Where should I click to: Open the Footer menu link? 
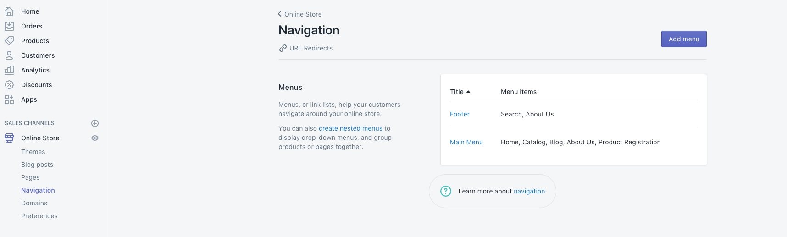(x=460, y=114)
